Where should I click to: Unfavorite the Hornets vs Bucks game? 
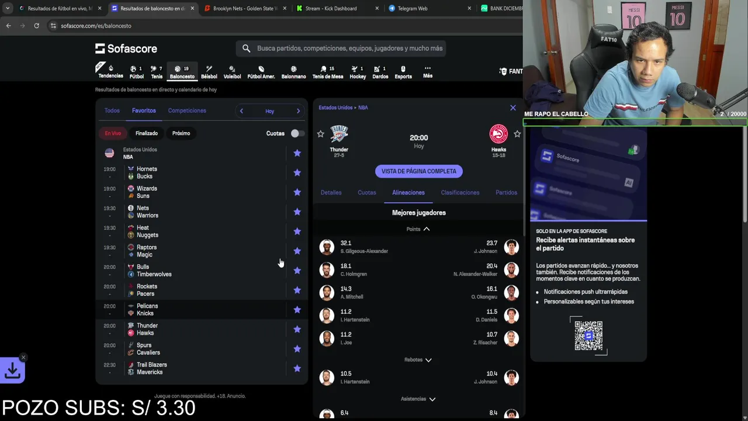297,172
